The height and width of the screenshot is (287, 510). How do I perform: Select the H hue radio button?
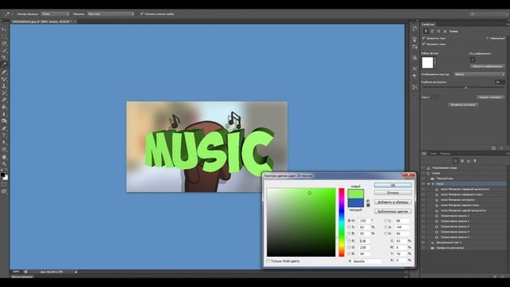point(349,221)
